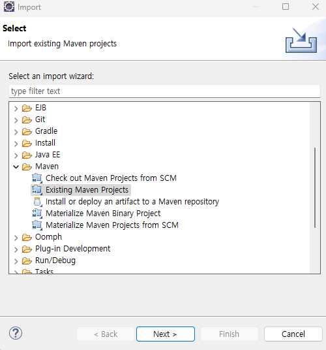This screenshot has width=326, height=350.
Task: Expand the Java EE category
Action: point(16,155)
